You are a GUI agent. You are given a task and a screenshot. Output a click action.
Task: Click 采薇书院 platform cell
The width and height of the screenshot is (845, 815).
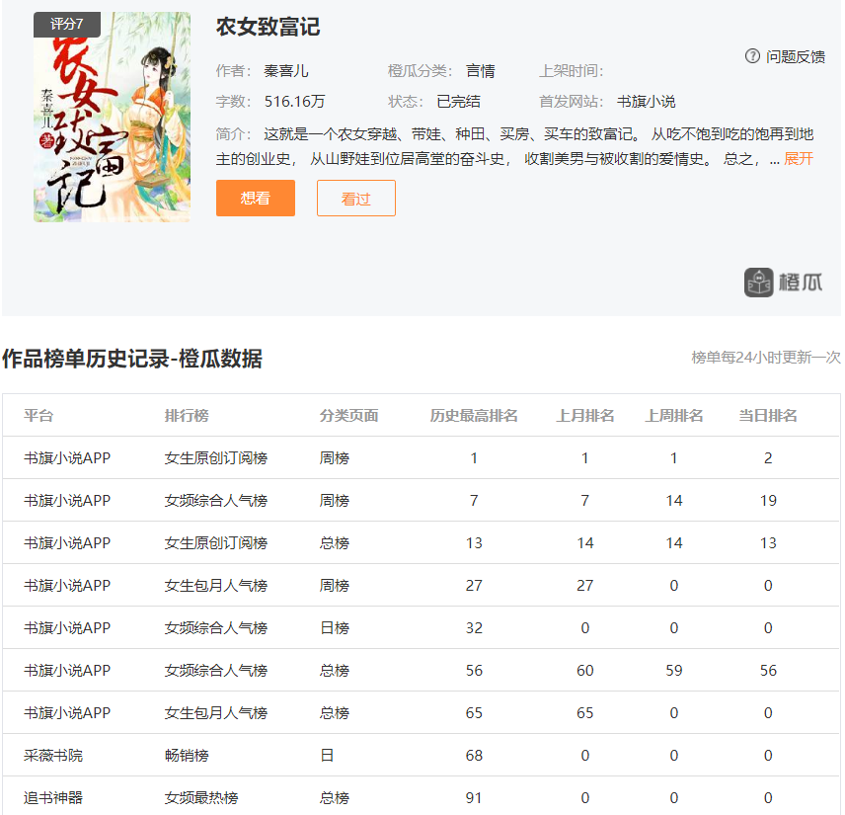pyautogui.click(x=53, y=755)
